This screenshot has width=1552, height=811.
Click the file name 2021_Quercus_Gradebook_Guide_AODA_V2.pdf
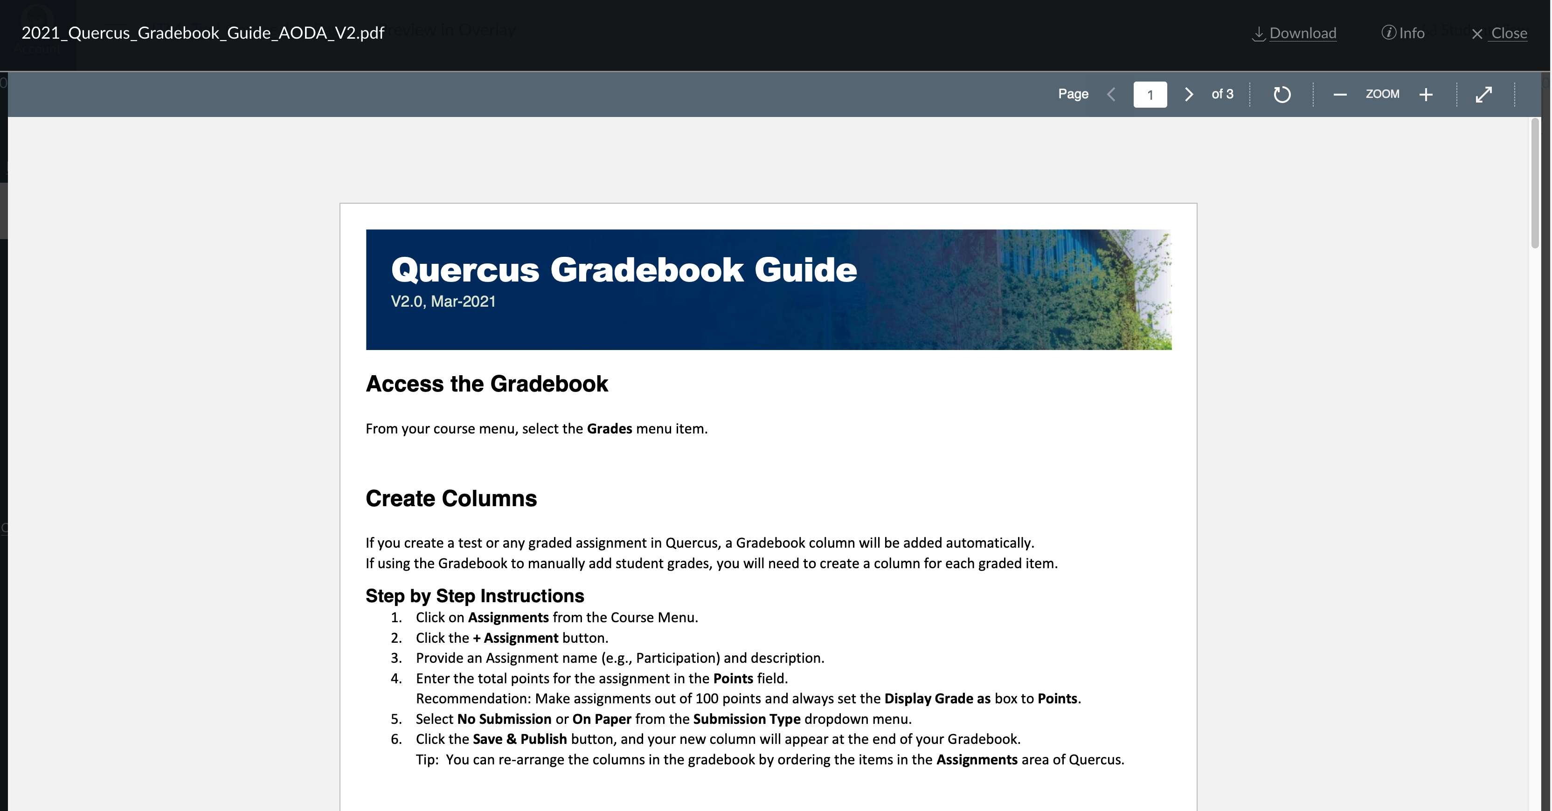[202, 33]
